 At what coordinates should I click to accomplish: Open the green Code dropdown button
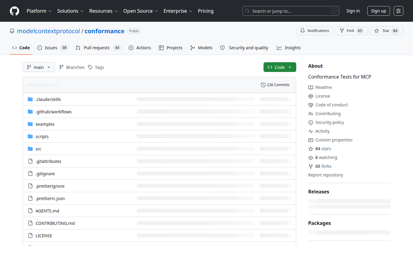pos(280,67)
